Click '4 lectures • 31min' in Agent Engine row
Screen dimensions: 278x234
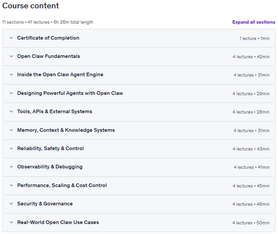(x=251, y=75)
